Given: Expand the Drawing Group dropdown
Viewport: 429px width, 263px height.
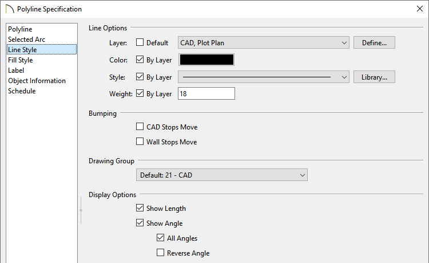Looking at the screenshot, I should 222,175.
